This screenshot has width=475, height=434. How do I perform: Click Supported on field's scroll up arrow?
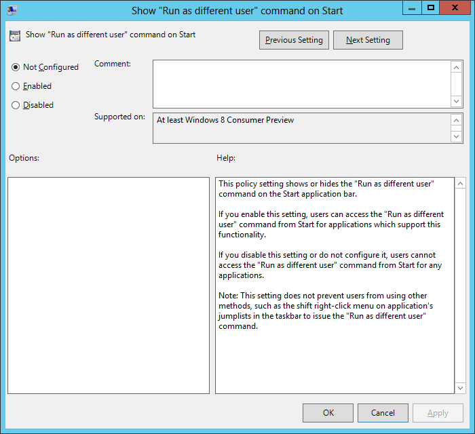pos(457,120)
